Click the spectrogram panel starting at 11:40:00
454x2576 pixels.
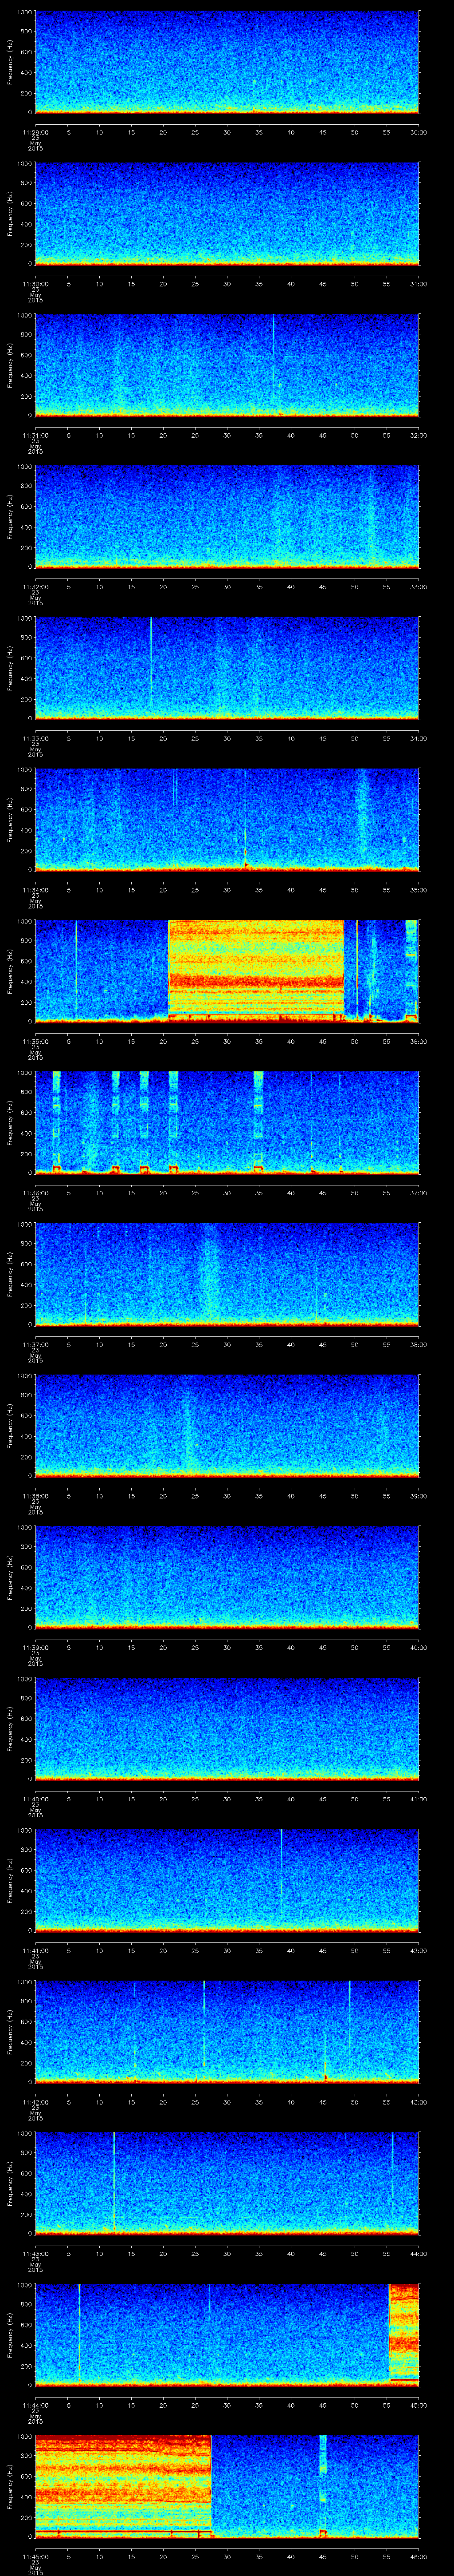point(227,1728)
